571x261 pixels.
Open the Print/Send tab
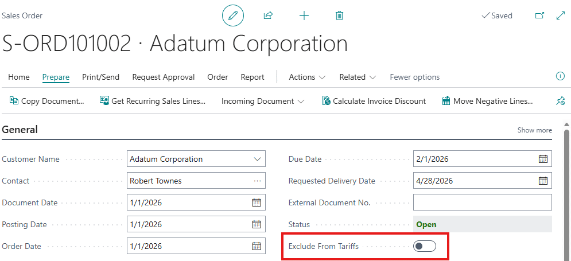click(x=100, y=77)
